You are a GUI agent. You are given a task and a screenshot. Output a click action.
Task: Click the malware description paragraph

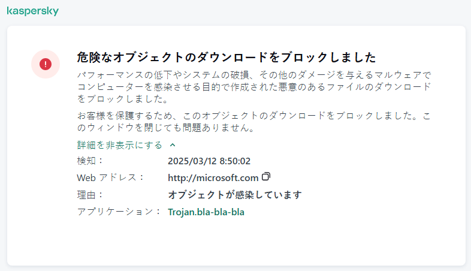pos(254,87)
